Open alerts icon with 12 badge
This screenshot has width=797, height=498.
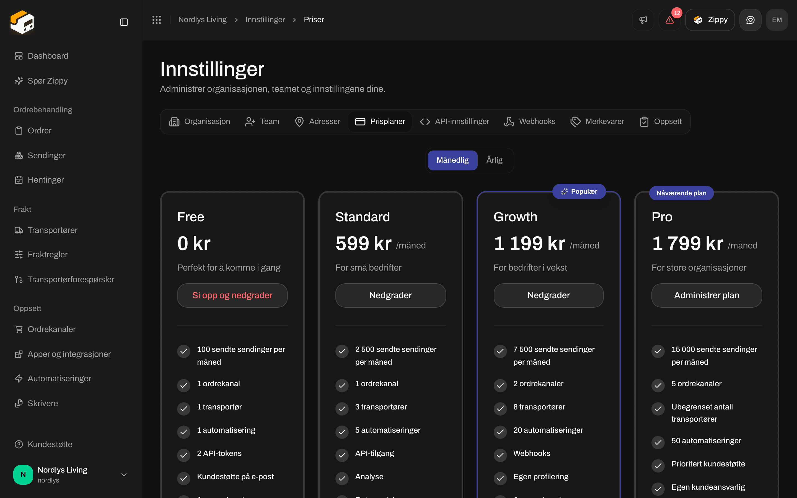point(669,20)
